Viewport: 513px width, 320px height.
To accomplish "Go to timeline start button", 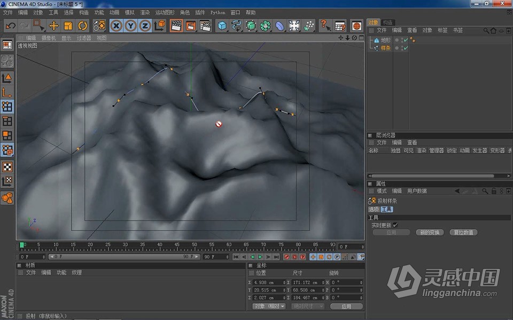I will (236, 257).
